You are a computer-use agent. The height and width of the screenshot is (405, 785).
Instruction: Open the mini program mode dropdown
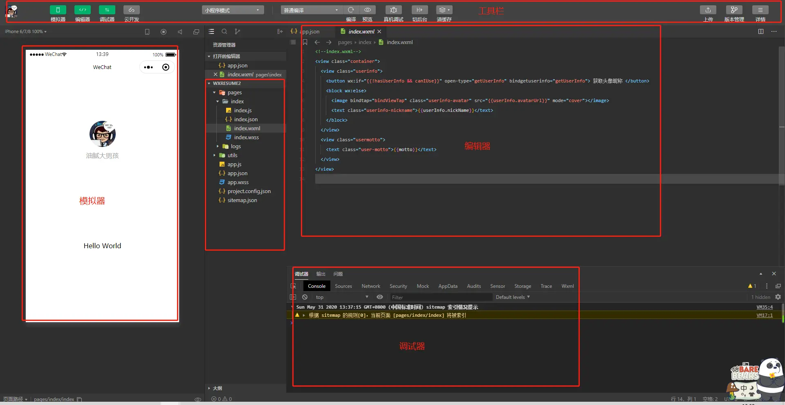point(233,10)
